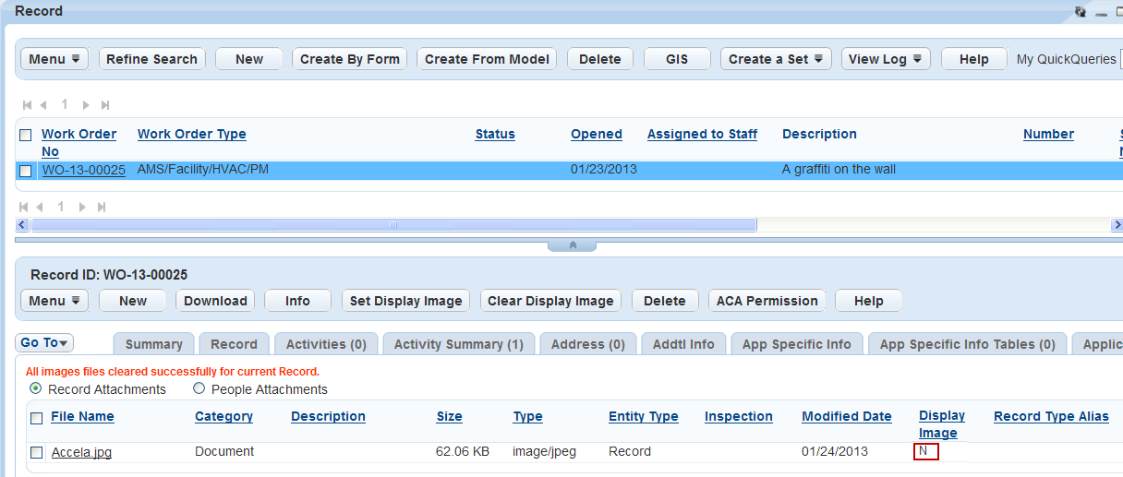Click the horizontal scrollbar thumb under the list

[392, 225]
